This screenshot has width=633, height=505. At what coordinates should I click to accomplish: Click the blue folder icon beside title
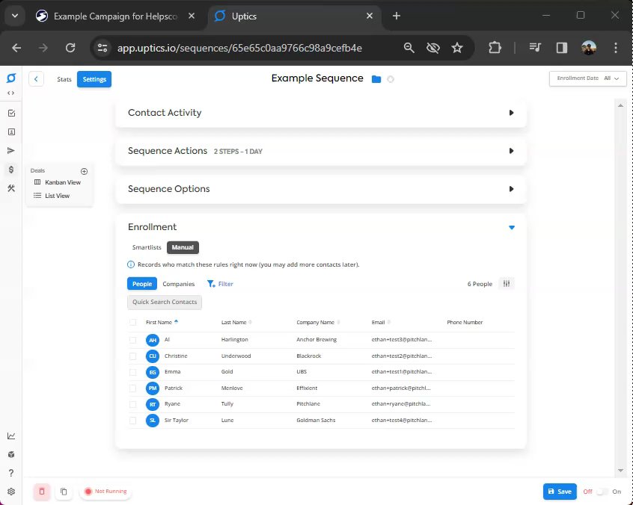[376, 79]
